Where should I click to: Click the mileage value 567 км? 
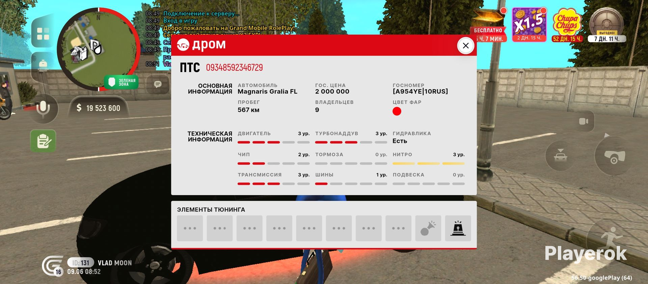tap(248, 110)
